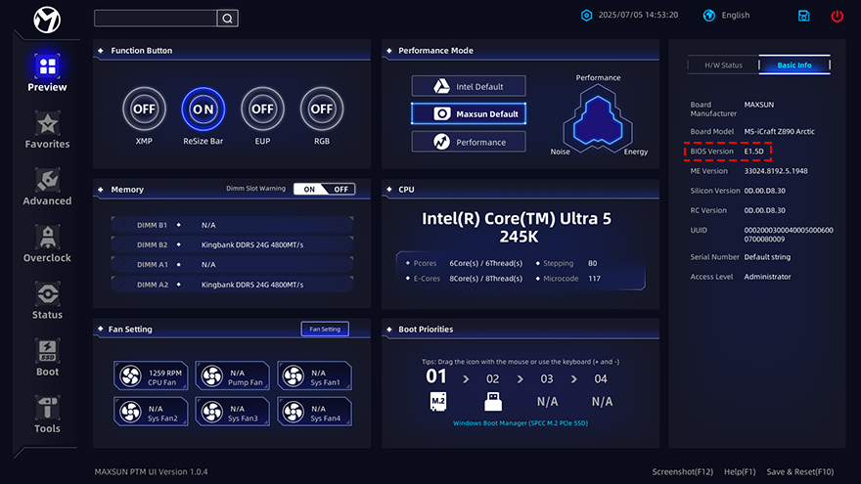
Task: Select the DIMM A1 memory row
Action: click(232, 265)
